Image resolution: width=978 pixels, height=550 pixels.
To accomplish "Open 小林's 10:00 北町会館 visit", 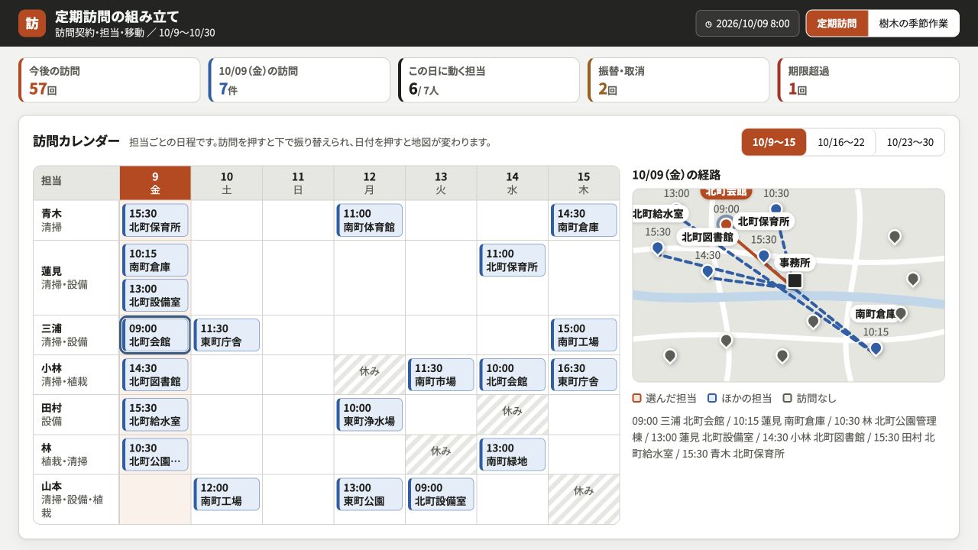I will tap(512, 374).
